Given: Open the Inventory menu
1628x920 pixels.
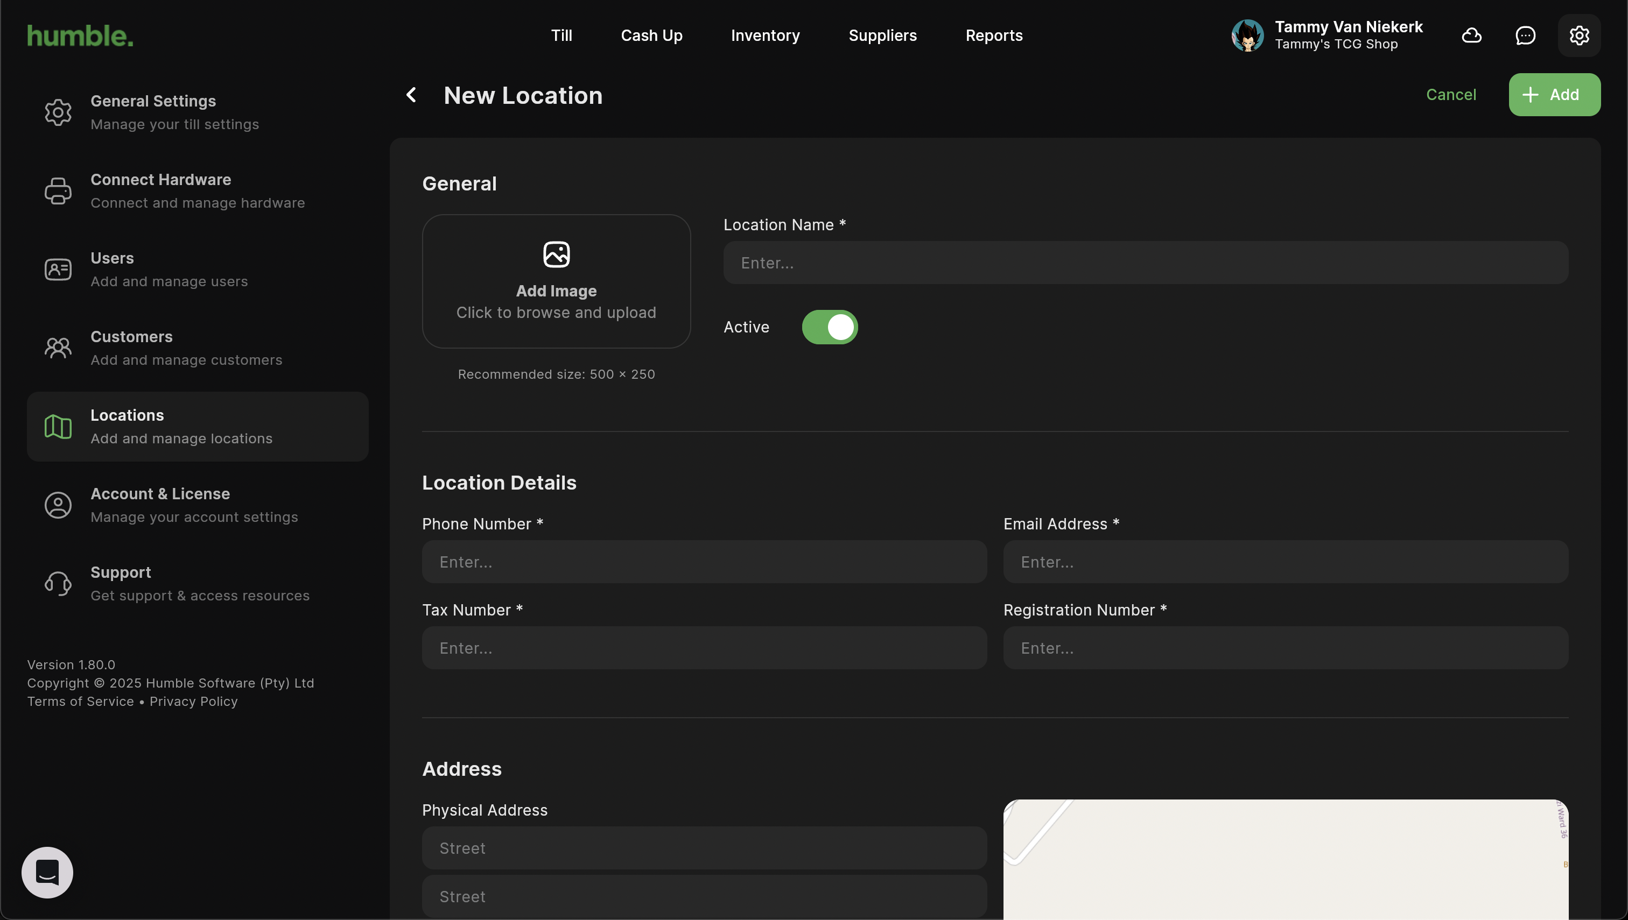Looking at the screenshot, I should [765, 36].
